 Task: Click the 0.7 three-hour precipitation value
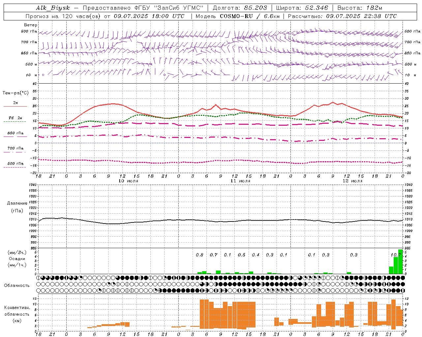click(x=214, y=255)
